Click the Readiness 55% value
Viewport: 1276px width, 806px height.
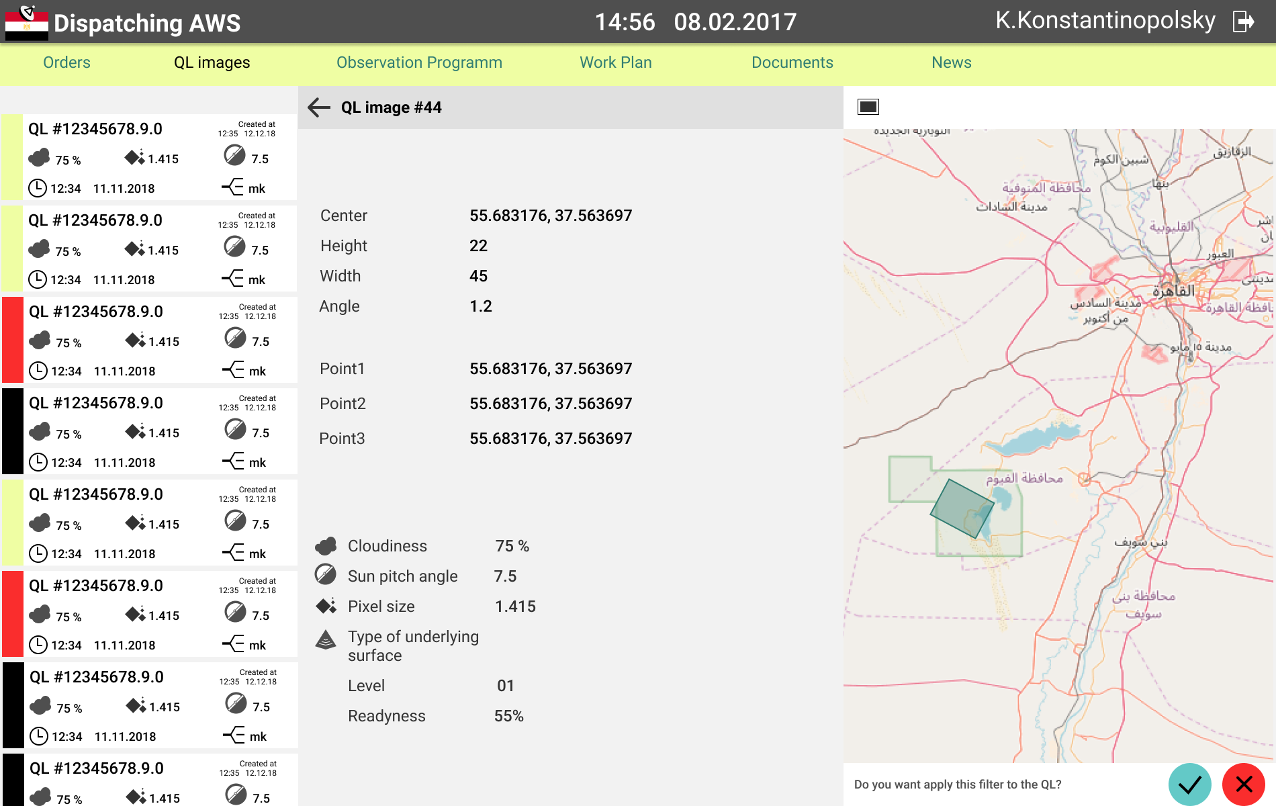point(508,716)
